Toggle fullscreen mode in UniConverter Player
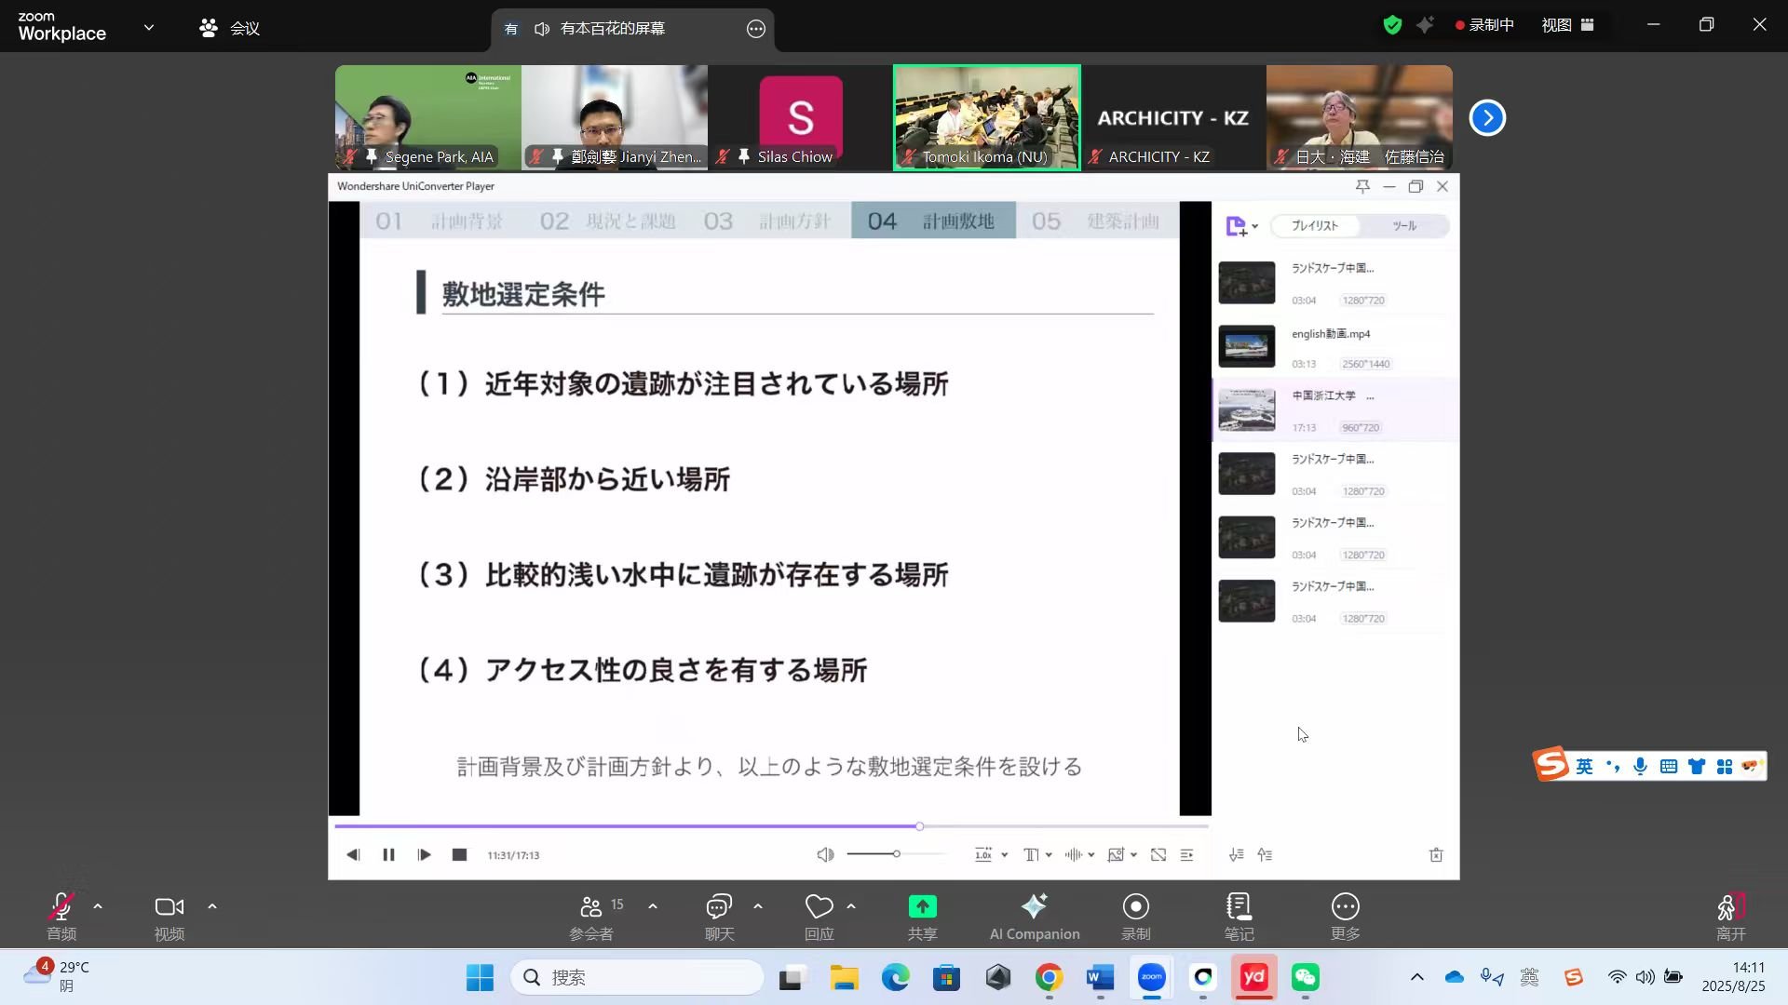The image size is (1788, 1005). point(1158,854)
